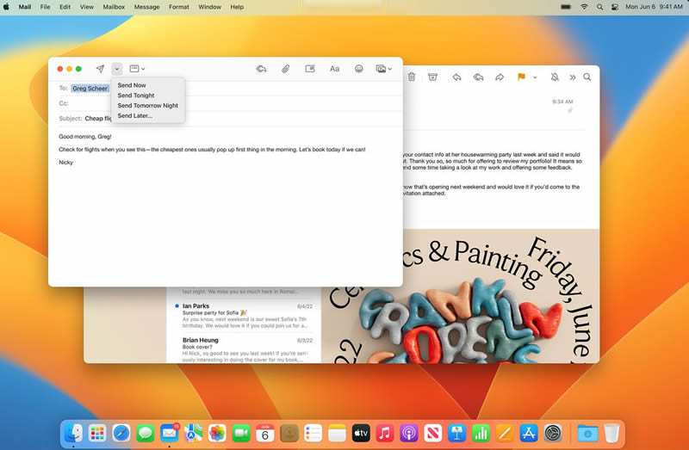Choose Send Tonight from the menu
Image resolution: width=689 pixels, height=450 pixels.
(x=136, y=96)
